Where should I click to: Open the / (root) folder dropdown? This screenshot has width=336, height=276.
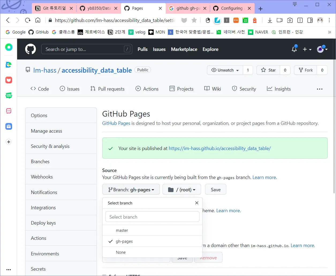click(182, 189)
